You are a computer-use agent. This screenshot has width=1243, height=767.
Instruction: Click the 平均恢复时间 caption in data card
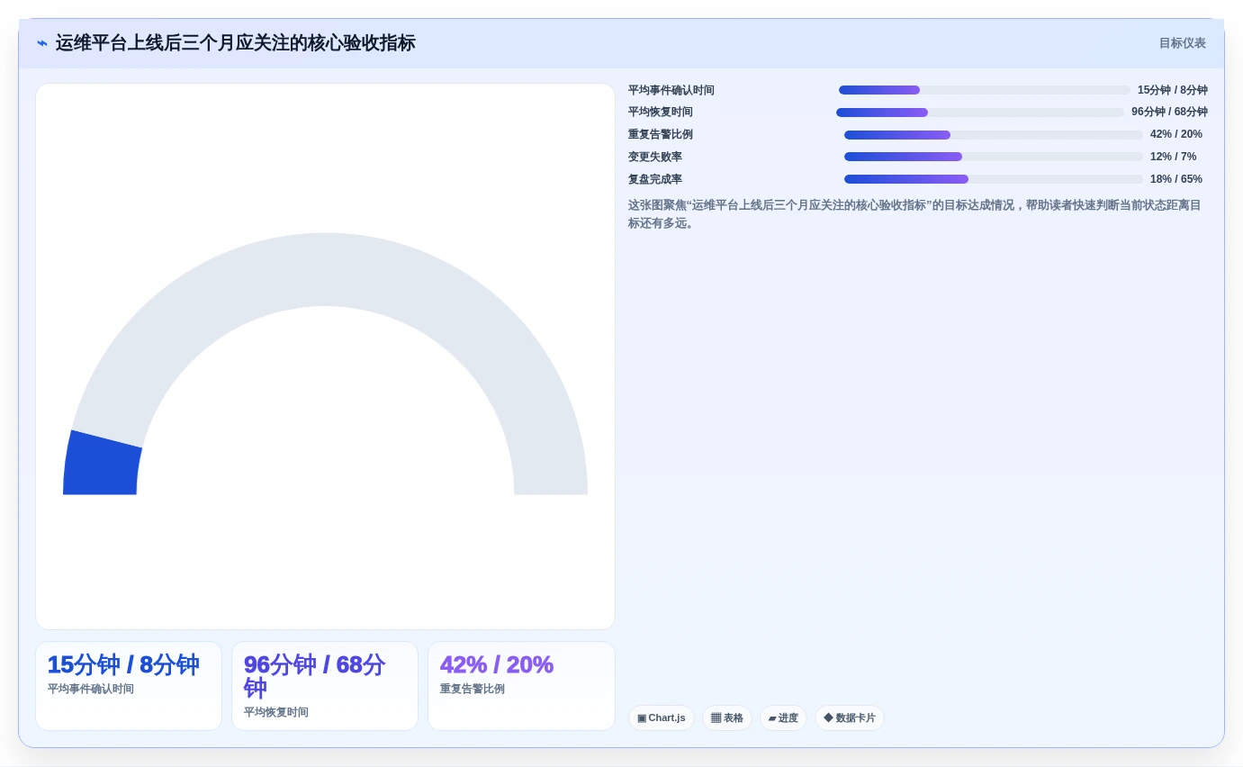(276, 712)
